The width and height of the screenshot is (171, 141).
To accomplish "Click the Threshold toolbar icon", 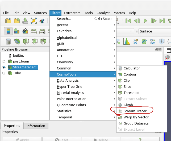I will (43, 42).
